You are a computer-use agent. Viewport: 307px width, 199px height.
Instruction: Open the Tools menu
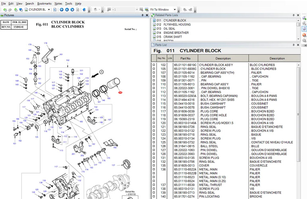pos(69,3)
